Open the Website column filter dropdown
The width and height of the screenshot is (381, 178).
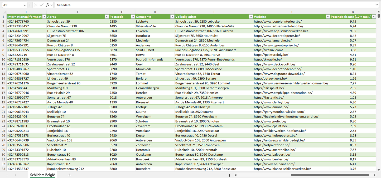[328, 17]
